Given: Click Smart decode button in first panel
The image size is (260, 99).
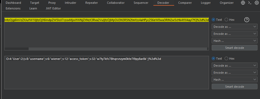Looking at the screenshot, I should click(x=234, y=48).
